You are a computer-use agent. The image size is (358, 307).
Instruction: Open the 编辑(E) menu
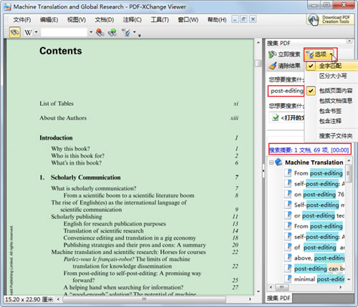pyautogui.click(x=49, y=20)
